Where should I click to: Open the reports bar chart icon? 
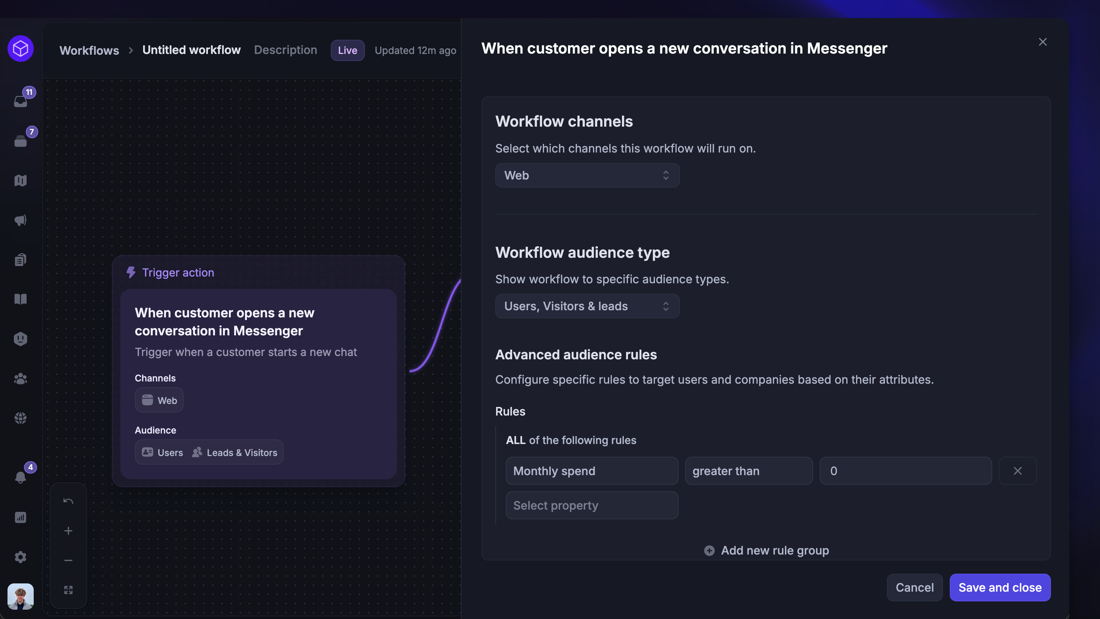click(21, 517)
